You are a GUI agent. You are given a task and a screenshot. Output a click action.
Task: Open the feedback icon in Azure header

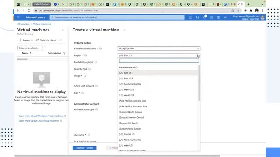pos(225,17)
